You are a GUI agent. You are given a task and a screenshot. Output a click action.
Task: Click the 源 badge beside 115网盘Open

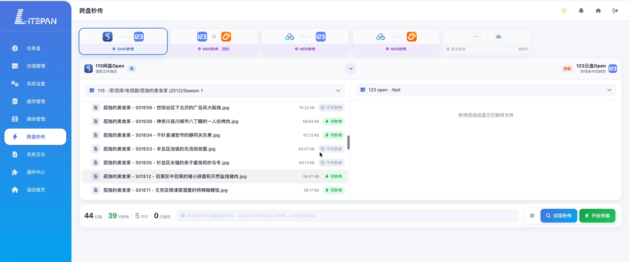pos(132,69)
